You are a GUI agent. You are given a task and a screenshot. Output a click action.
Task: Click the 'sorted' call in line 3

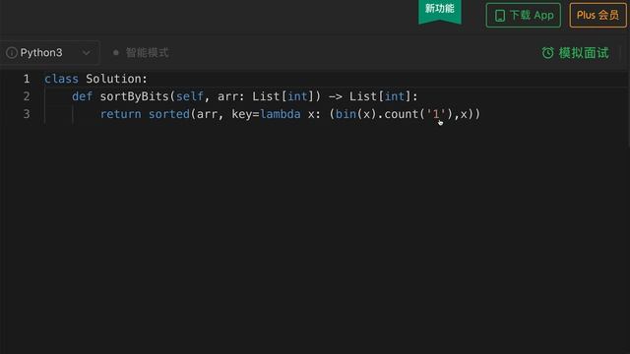(x=168, y=114)
